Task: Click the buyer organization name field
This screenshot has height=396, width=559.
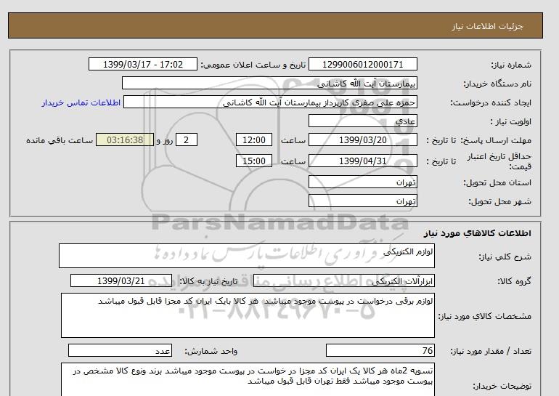Action: [x=269, y=83]
